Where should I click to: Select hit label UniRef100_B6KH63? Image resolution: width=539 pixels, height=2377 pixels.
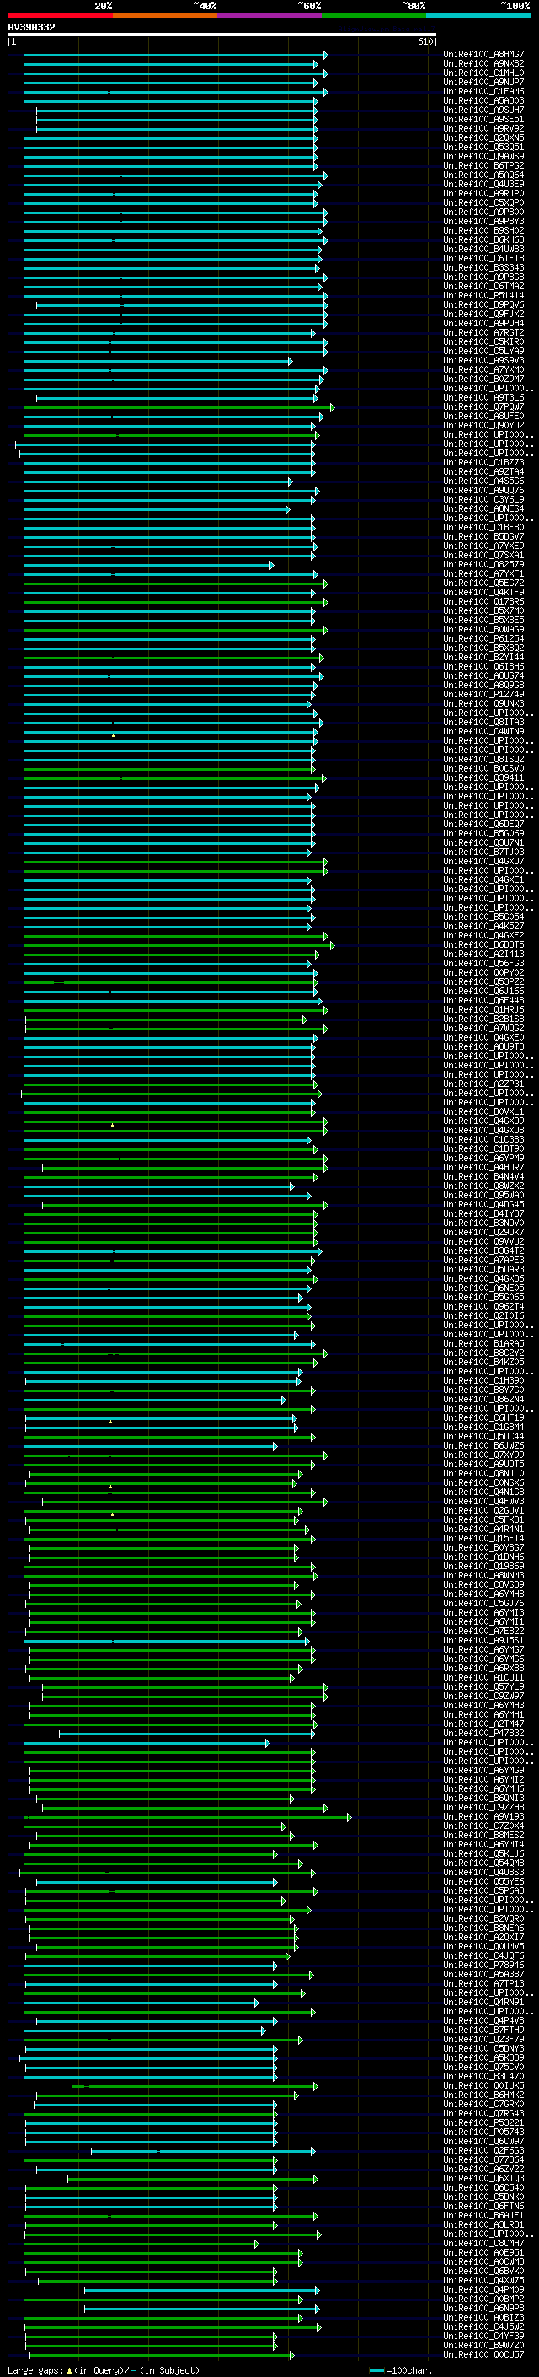click(483, 240)
